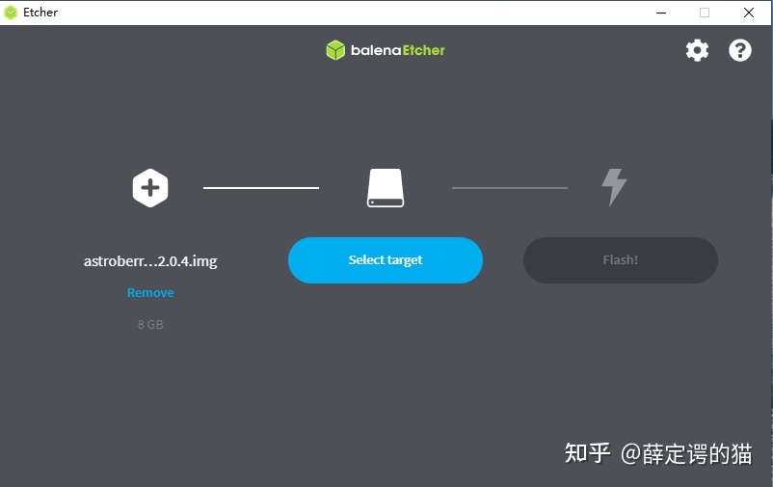Click the drive icon above Select target
Image resolution: width=773 pixels, height=487 pixels.
386,188
